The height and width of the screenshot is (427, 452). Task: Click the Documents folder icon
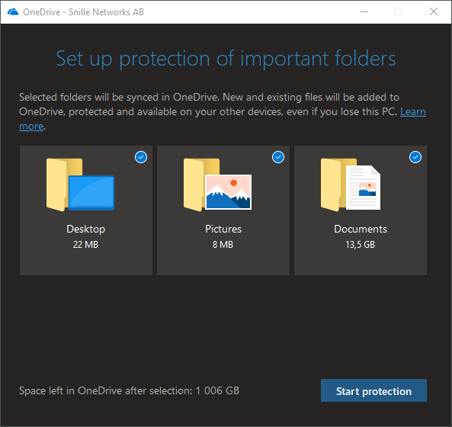(351, 185)
